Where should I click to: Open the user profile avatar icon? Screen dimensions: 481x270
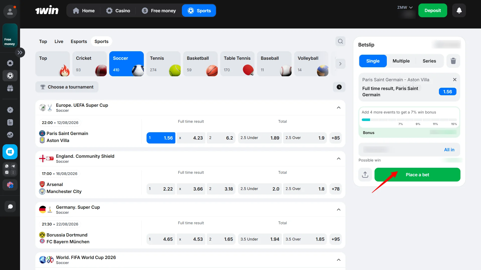click(10, 11)
